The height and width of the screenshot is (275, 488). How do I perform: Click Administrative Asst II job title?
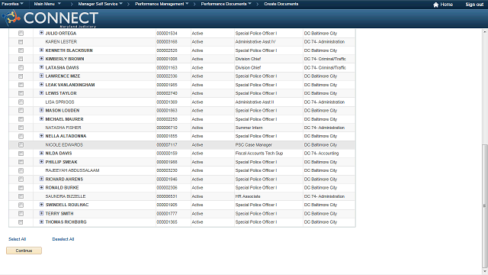255,102
